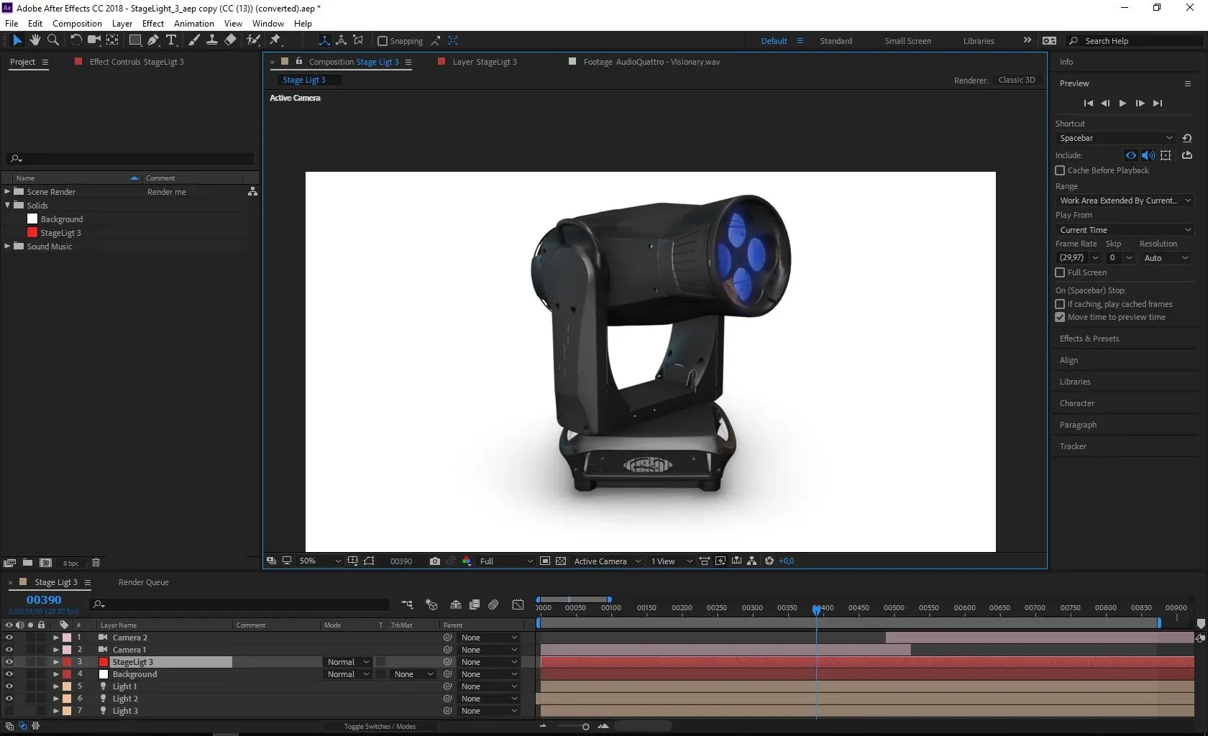Open the Range Work Area dropdown
The height and width of the screenshot is (736, 1208).
pyautogui.click(x=1125, y=201)
